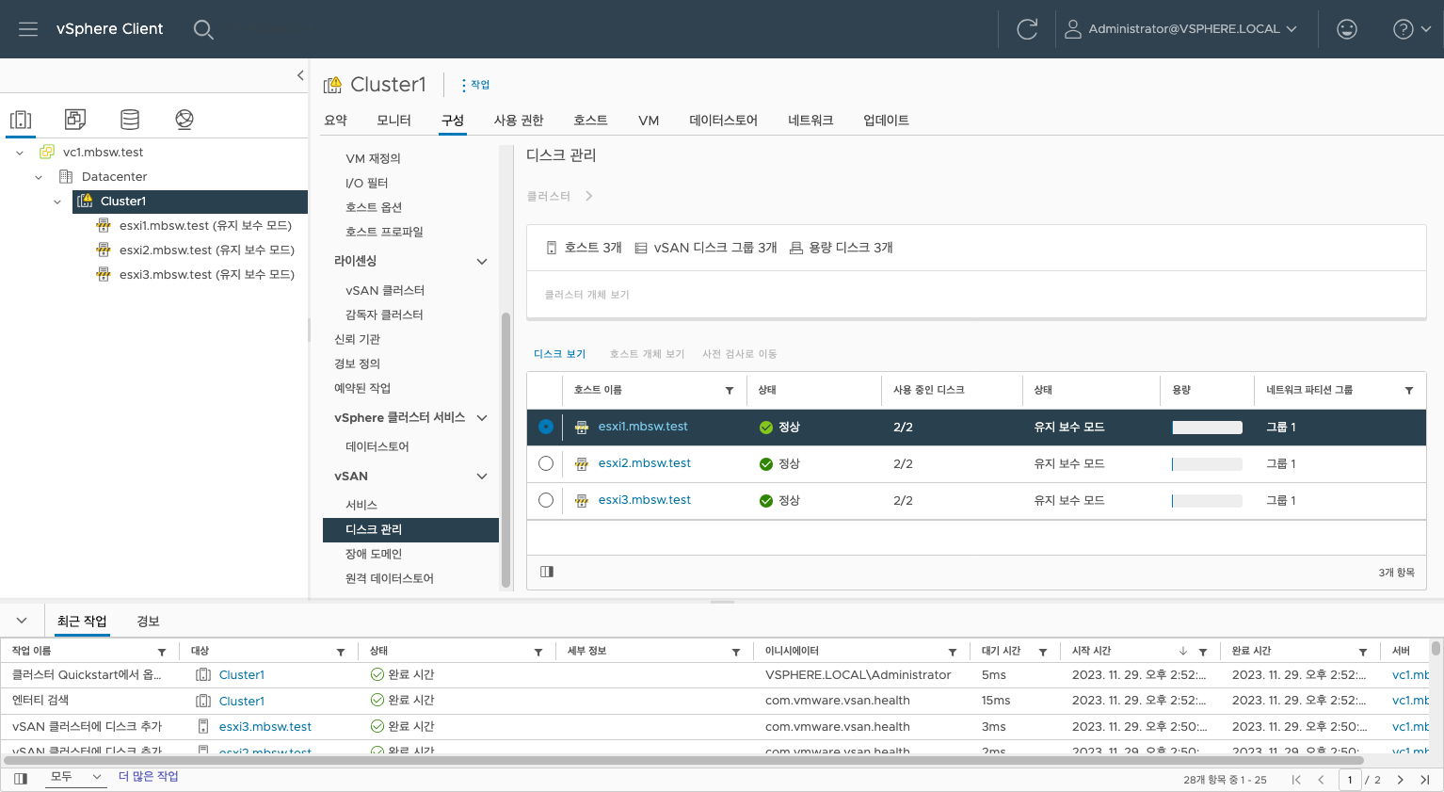Click the 더 많은 작업 link
Screen dimensions: 1444x792
pyautogui.click(x=148, y=777)
